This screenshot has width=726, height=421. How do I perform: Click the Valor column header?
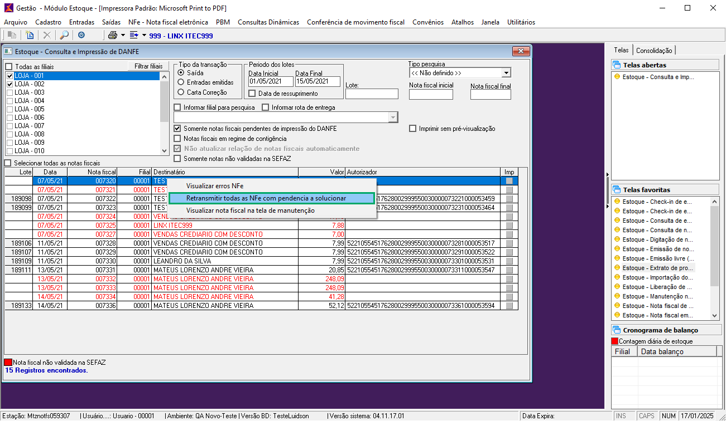pyautogui.click(x=322, y=172)
